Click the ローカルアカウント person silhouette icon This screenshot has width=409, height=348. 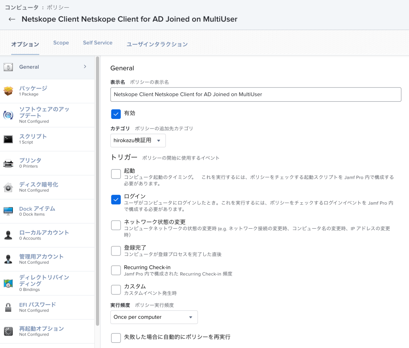[x=8, y=235]
